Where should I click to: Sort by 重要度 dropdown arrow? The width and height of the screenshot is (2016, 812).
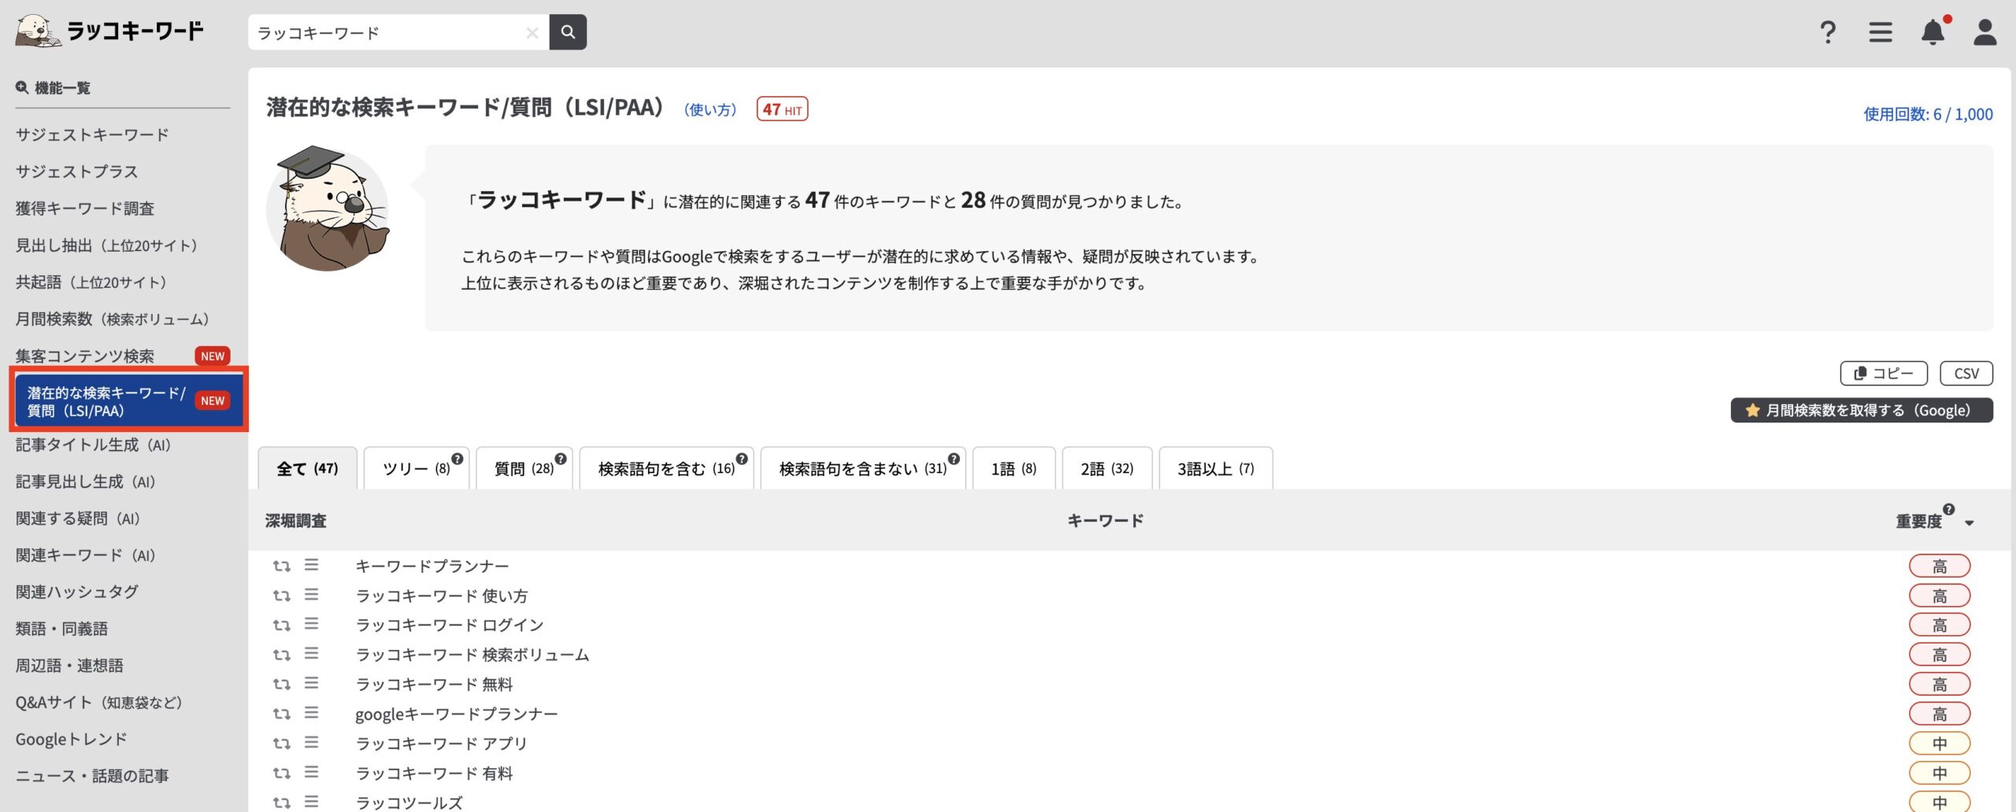coord(1970,523)
